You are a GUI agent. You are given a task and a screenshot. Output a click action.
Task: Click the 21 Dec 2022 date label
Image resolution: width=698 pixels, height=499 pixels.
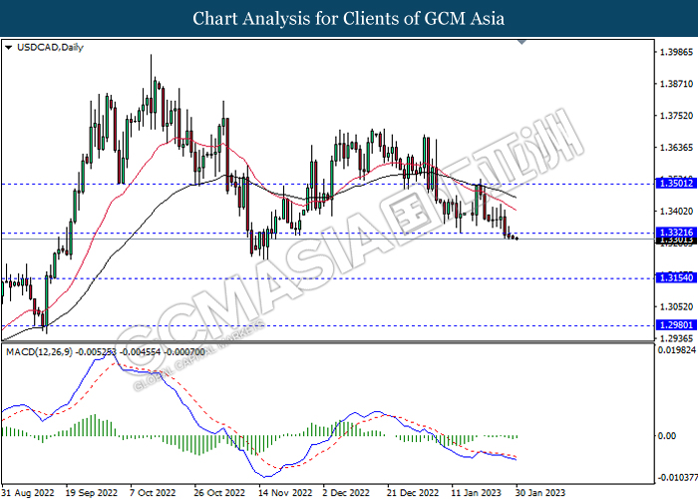(x=413, y=493)
